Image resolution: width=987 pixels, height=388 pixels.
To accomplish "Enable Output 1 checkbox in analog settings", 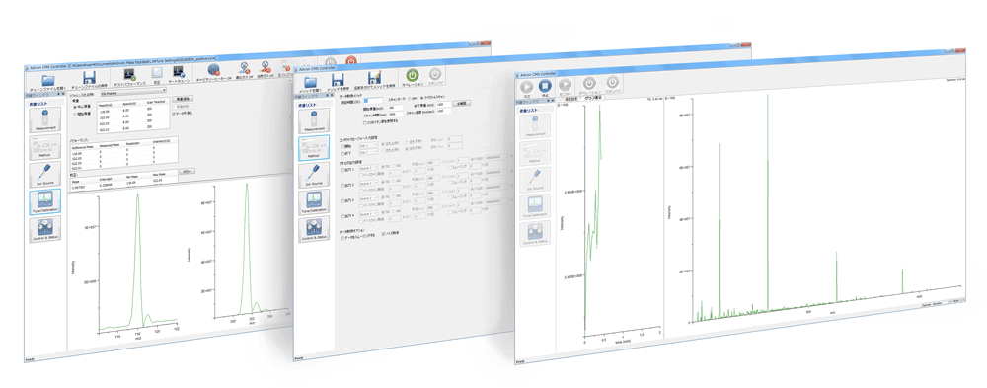I will point(342,170).
